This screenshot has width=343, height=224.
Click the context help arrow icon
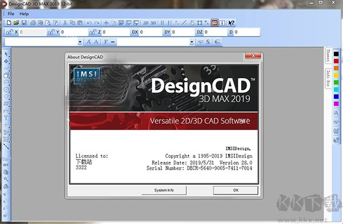231,23
